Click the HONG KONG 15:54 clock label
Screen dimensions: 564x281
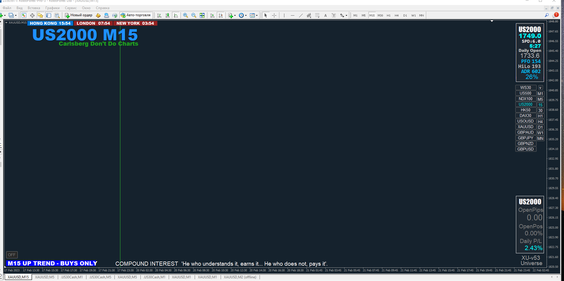pyautogui.click(x=50, y=23)
